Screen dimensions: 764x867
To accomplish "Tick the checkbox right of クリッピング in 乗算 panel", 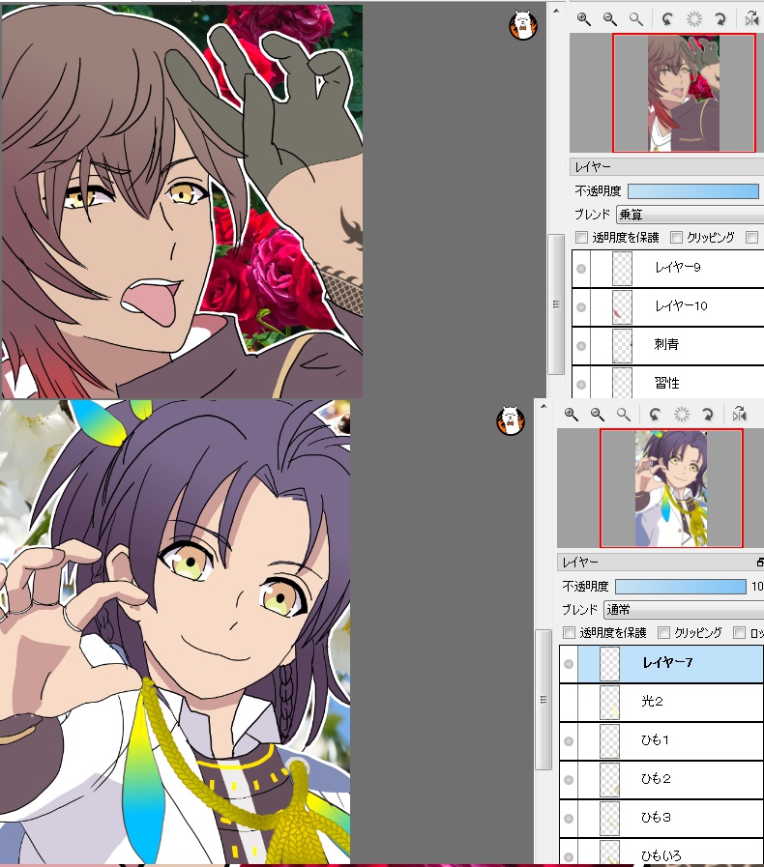I will (x=751, y=237).
